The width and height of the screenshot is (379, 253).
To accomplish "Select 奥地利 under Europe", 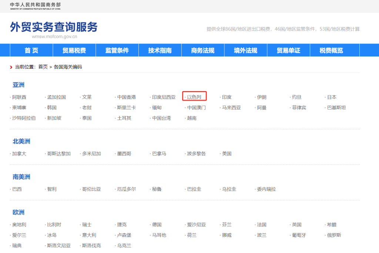I will click(19, 225).
